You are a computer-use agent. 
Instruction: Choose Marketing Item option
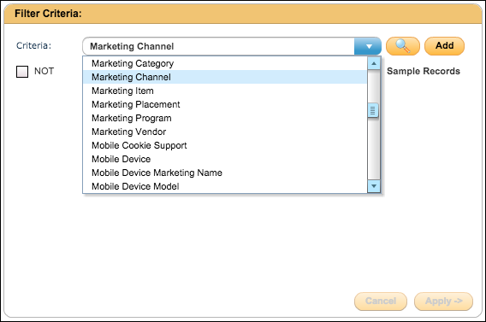point(225,91)
